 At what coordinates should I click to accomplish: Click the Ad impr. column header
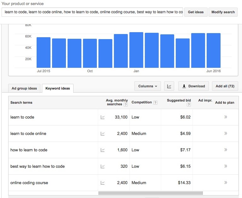205,100
